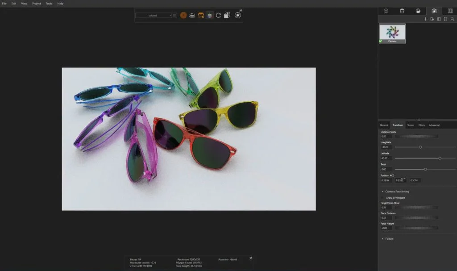The height and width of the screenshot is (271, 457).
Task: Toggle the green checkmark on Camera thumbnail
Action: (x=381, y=41)
